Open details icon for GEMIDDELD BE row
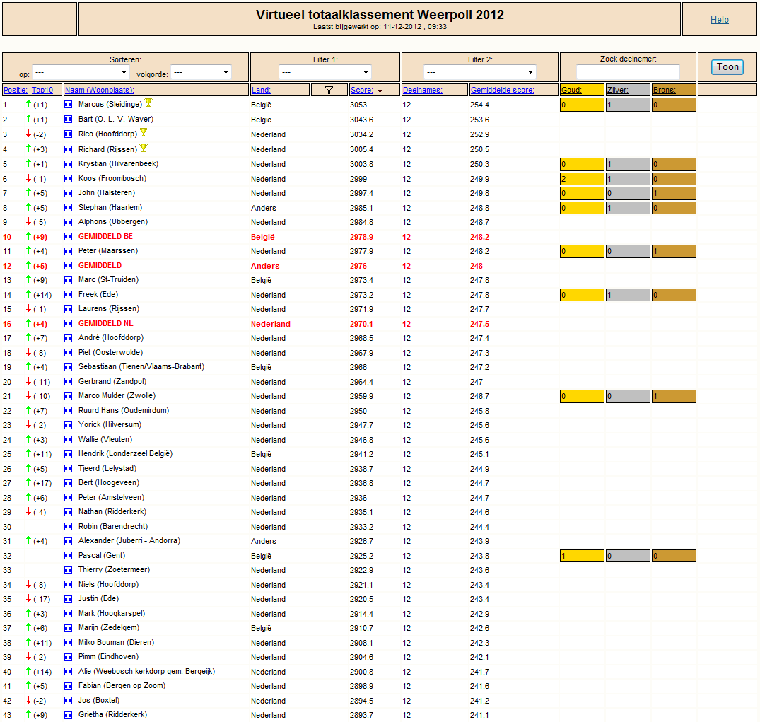 tap(69, 237)
